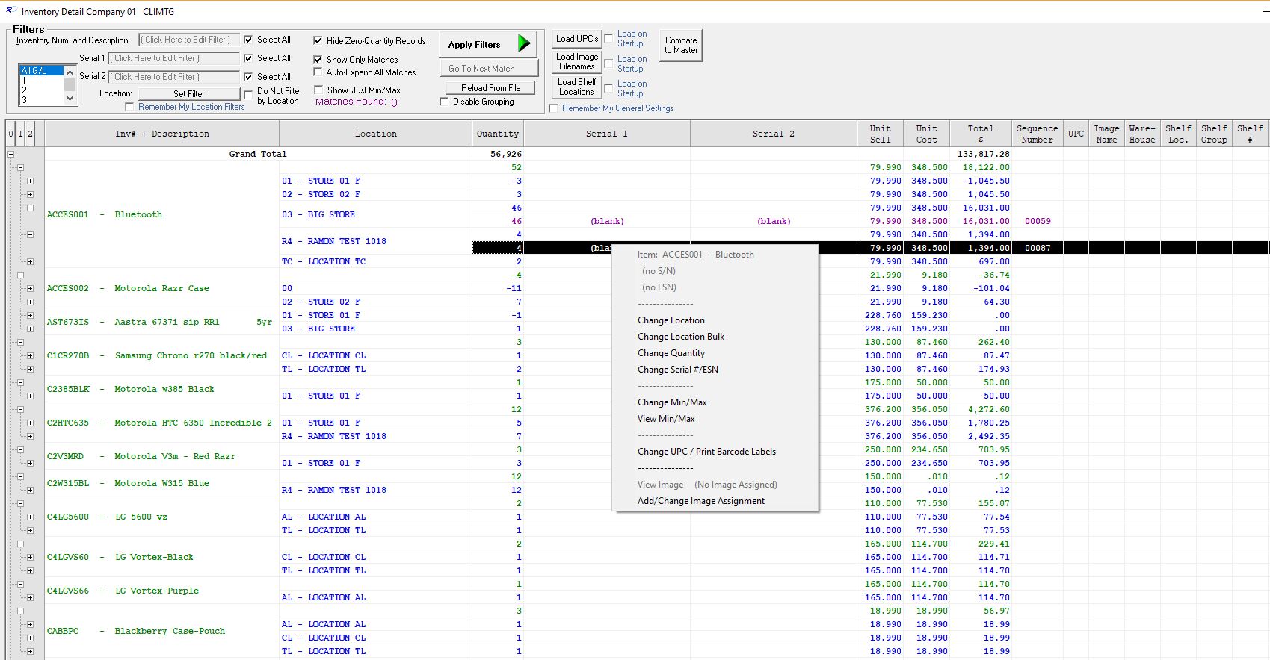The height and width of the screenshot is (660, 1270).
Task: Click the Sequence Number column header
Action: [1038, 134]
